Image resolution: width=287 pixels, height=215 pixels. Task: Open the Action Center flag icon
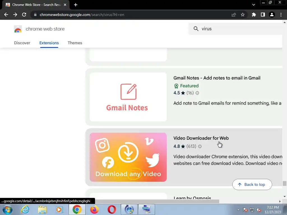(245, 210)
